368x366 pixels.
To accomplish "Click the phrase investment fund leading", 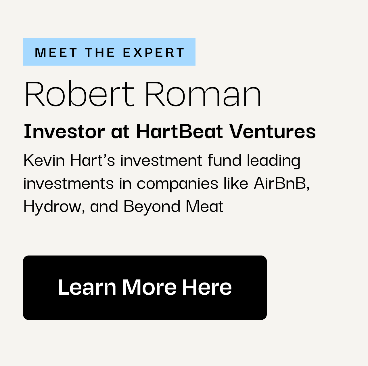I will 210,161.
